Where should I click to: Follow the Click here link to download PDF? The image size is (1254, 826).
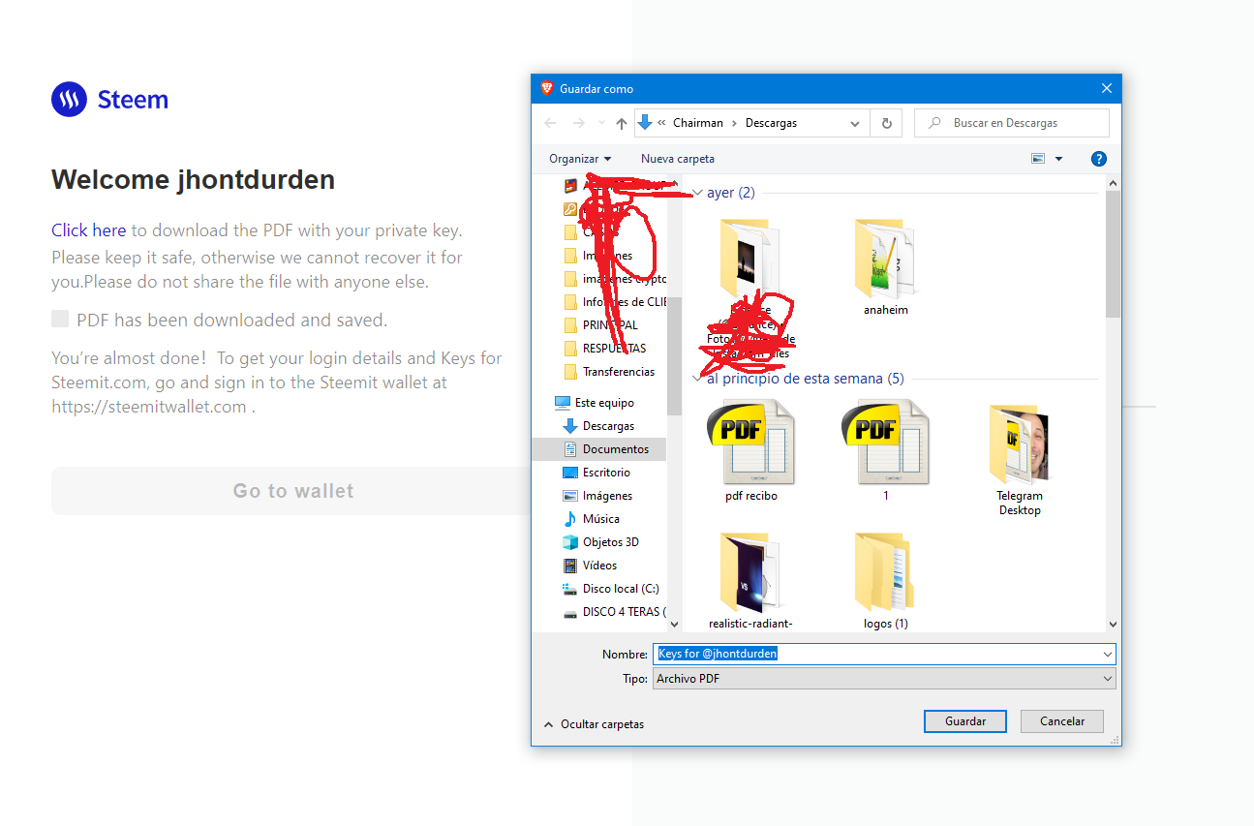click(x=89, y=230)
